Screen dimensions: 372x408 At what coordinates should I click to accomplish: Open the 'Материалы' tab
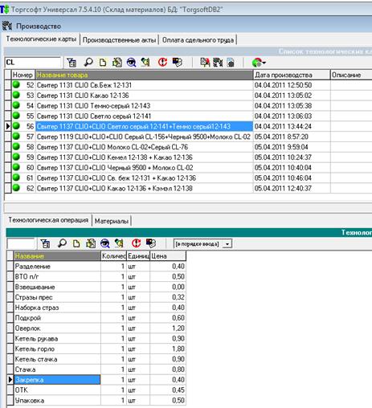112,221
